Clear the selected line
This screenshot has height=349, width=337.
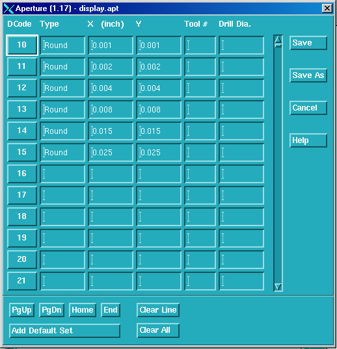158,310
